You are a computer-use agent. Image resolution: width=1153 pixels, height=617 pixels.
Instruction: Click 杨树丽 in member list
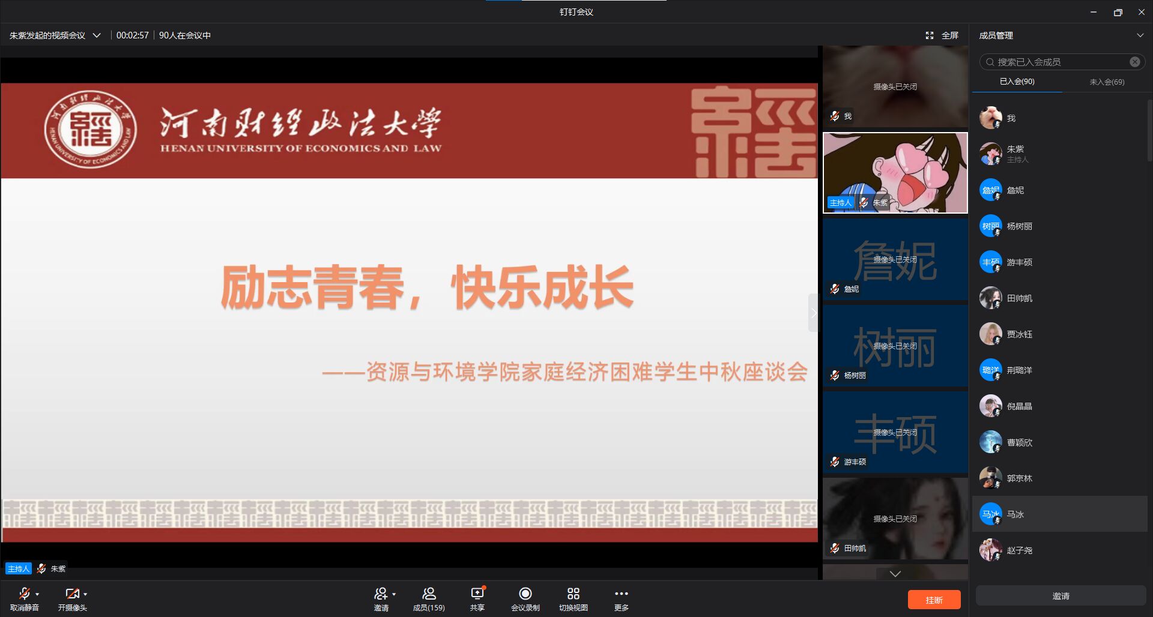[x=1059, y=226]
